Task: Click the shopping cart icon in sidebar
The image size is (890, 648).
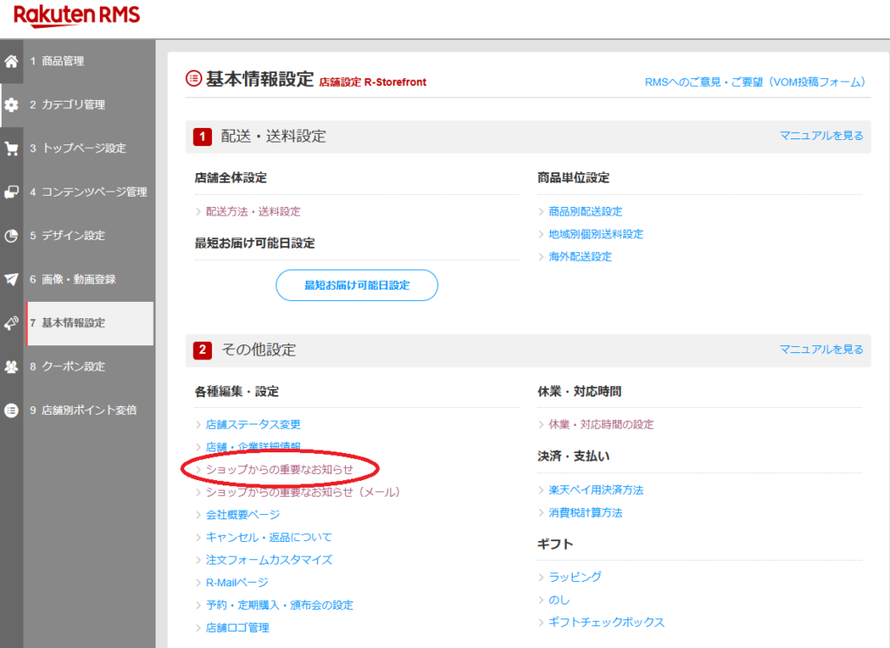Action: (11, 149)
